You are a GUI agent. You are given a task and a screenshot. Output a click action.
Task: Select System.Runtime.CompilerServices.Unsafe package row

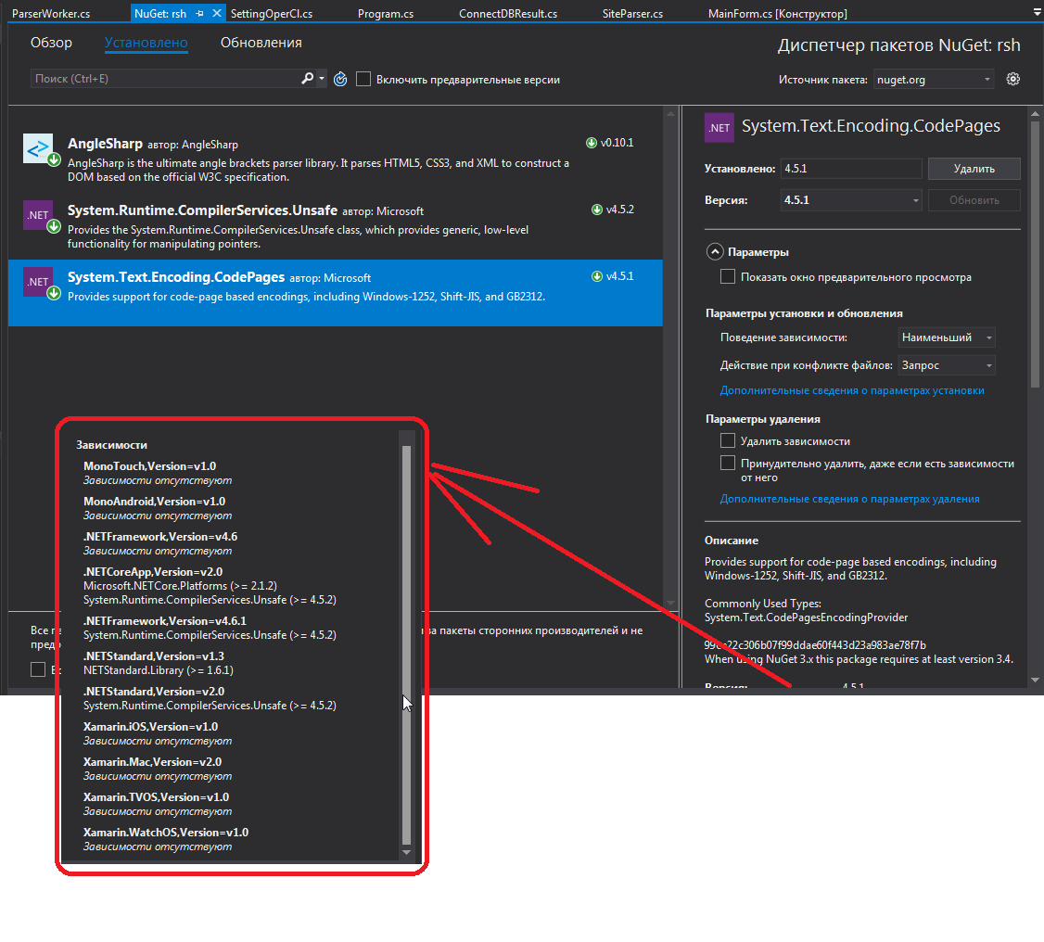point(335,226)
